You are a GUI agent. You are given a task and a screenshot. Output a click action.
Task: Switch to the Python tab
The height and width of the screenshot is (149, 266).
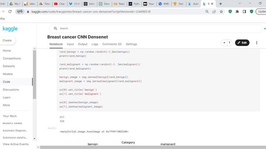pos(134,4)
